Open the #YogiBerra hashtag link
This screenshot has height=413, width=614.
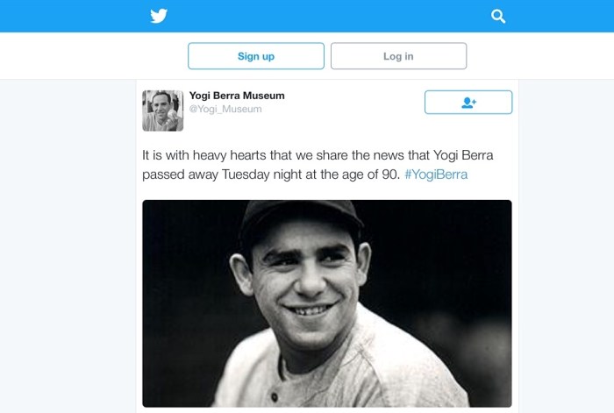point(436,174)
